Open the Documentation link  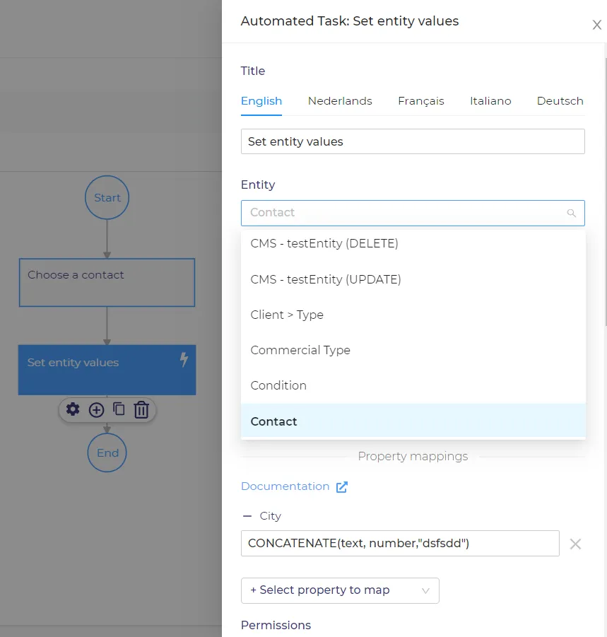tap(285, 486)
